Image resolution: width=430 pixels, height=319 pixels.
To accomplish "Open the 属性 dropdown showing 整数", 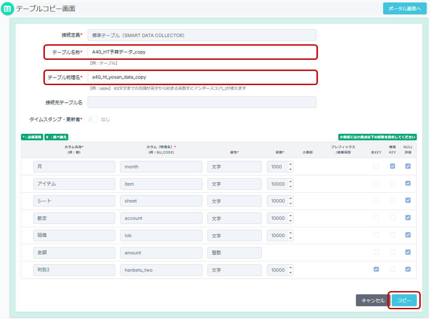I will 234,253.
